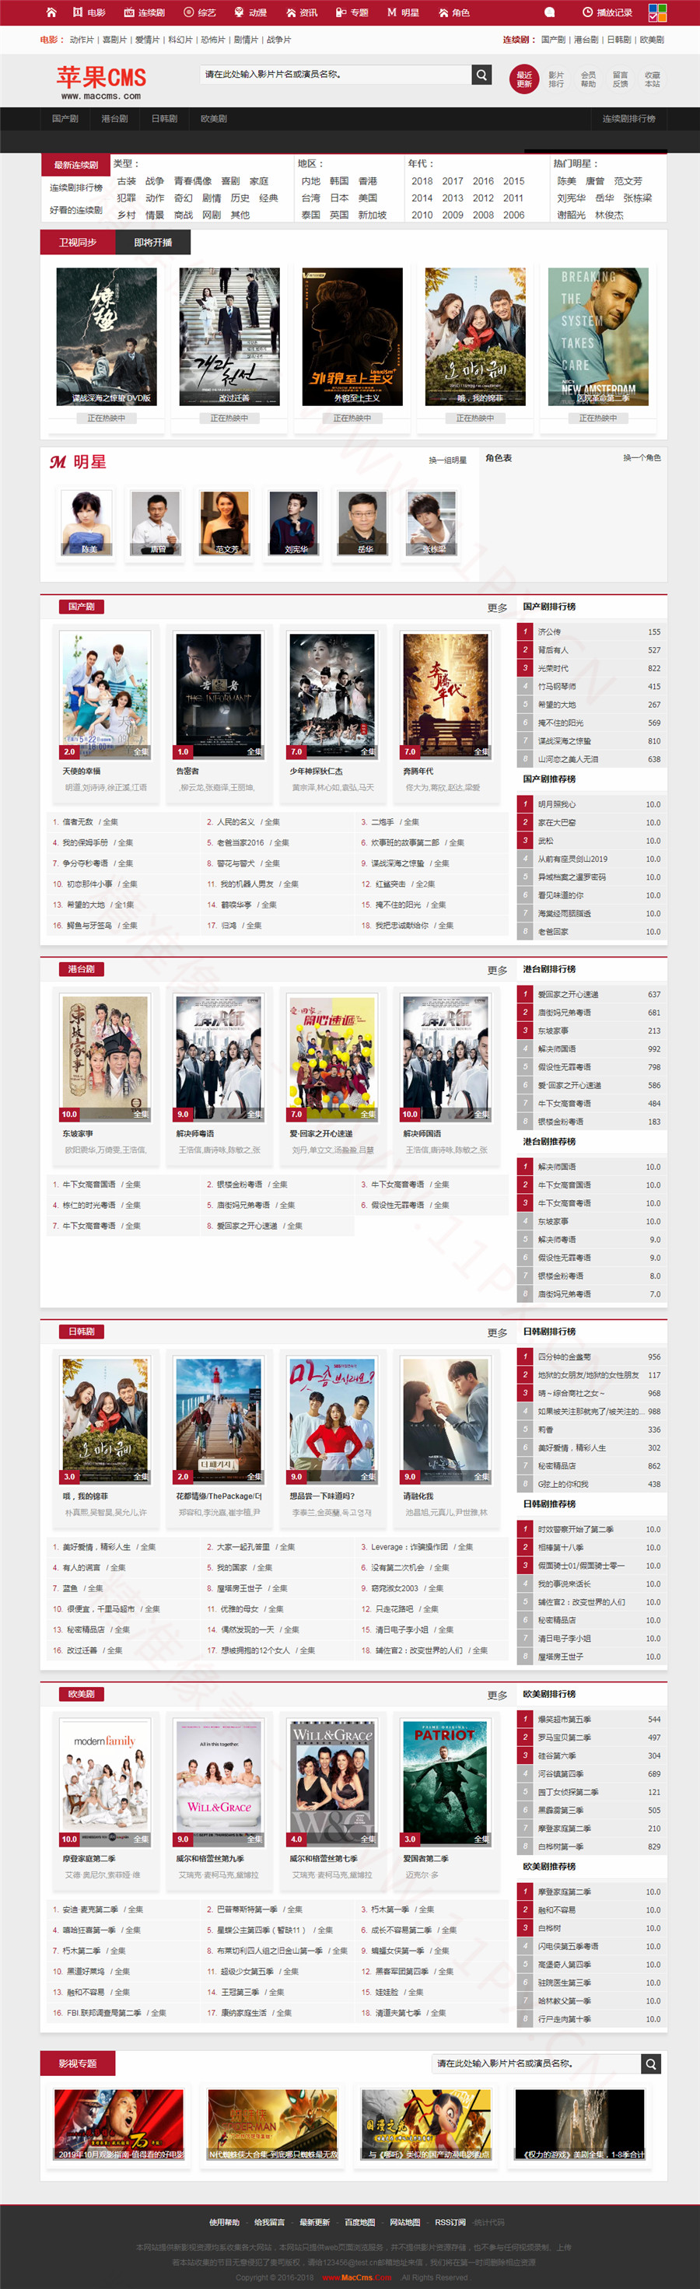Open the 奔腾年代 drama poster
Viewport: 700px width, 2289px height.
pyautogui.click(x=445, y=695)
